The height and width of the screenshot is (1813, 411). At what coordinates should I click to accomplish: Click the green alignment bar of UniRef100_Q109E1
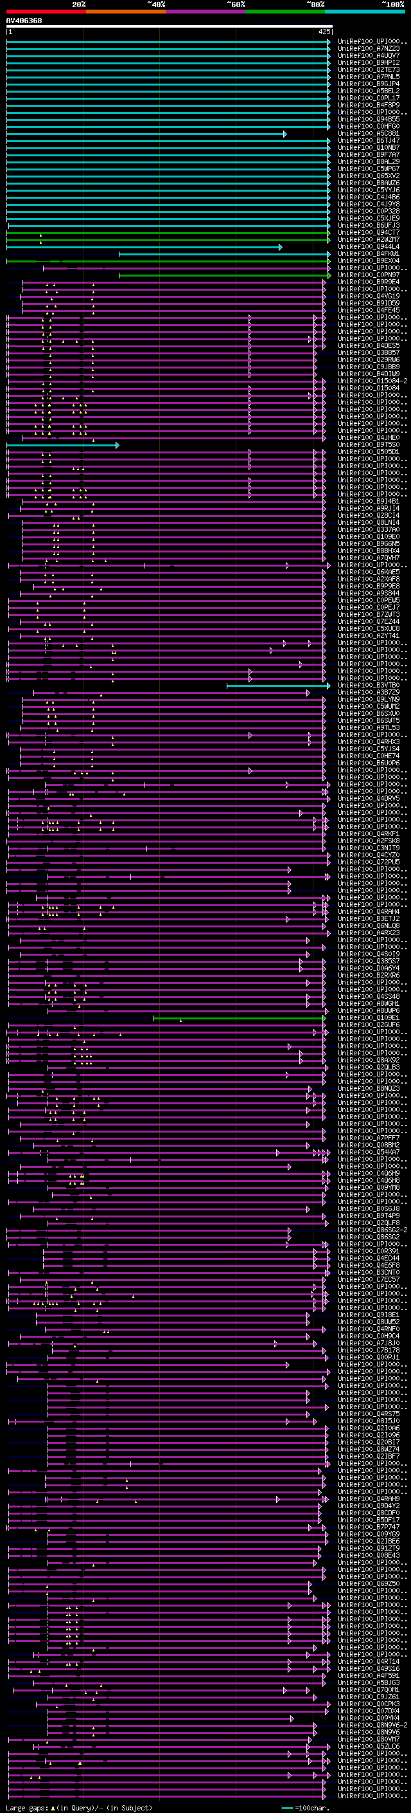(240, 1017)
